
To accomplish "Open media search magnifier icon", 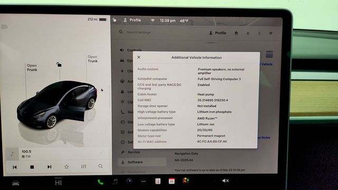I will [100, 166].
